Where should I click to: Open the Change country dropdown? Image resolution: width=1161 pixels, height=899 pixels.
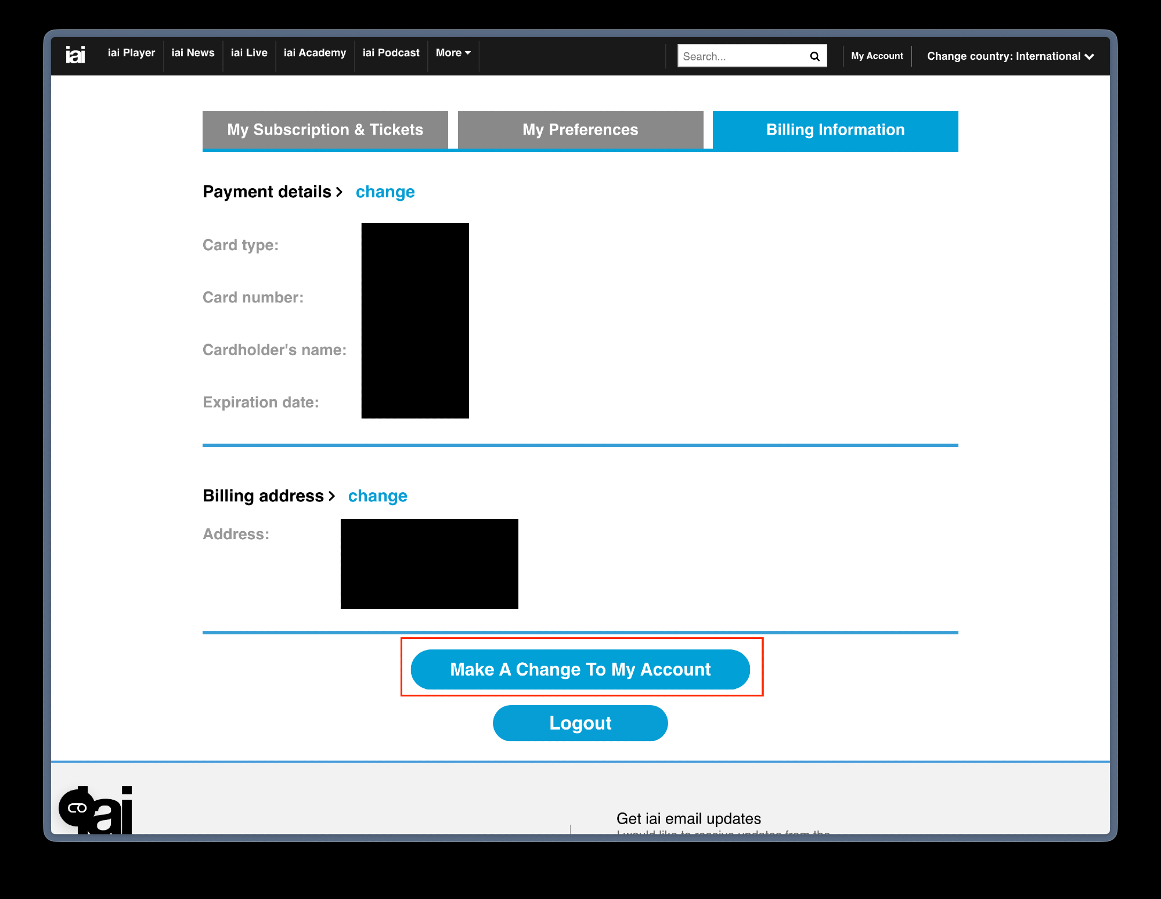tap(1010, 56)
